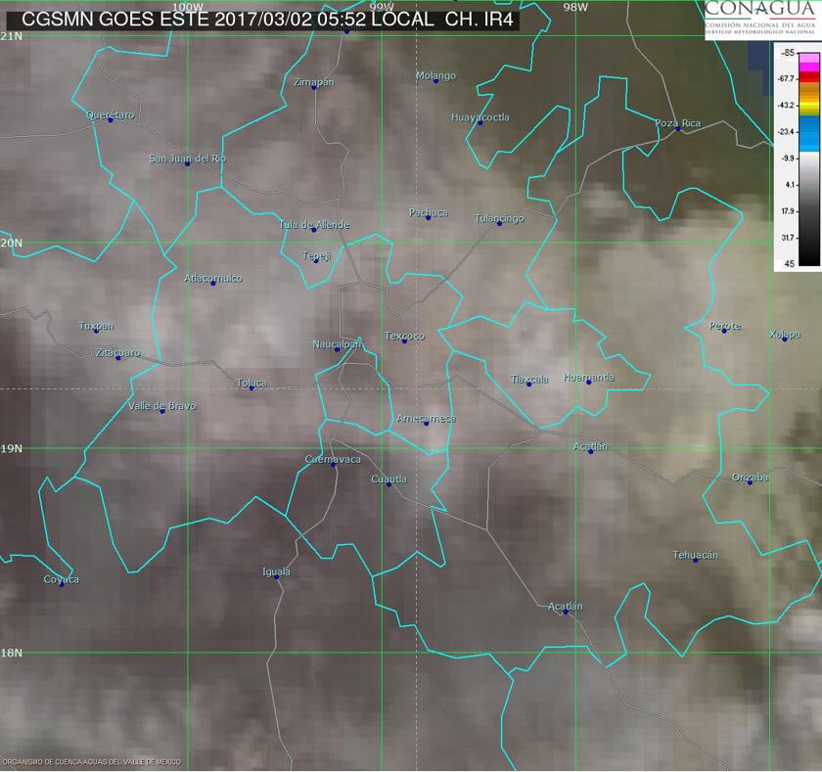Click the '2017/03/02 05:52 LOCAL' timestamp
Screen dimensions: 822x772
point(325,20)
